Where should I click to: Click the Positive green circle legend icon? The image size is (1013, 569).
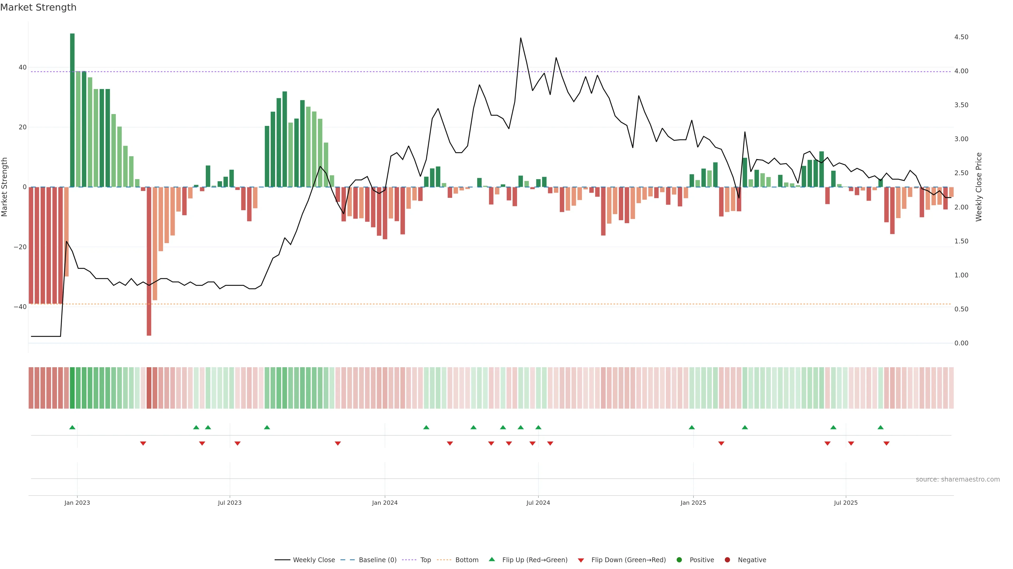(679, 560)
